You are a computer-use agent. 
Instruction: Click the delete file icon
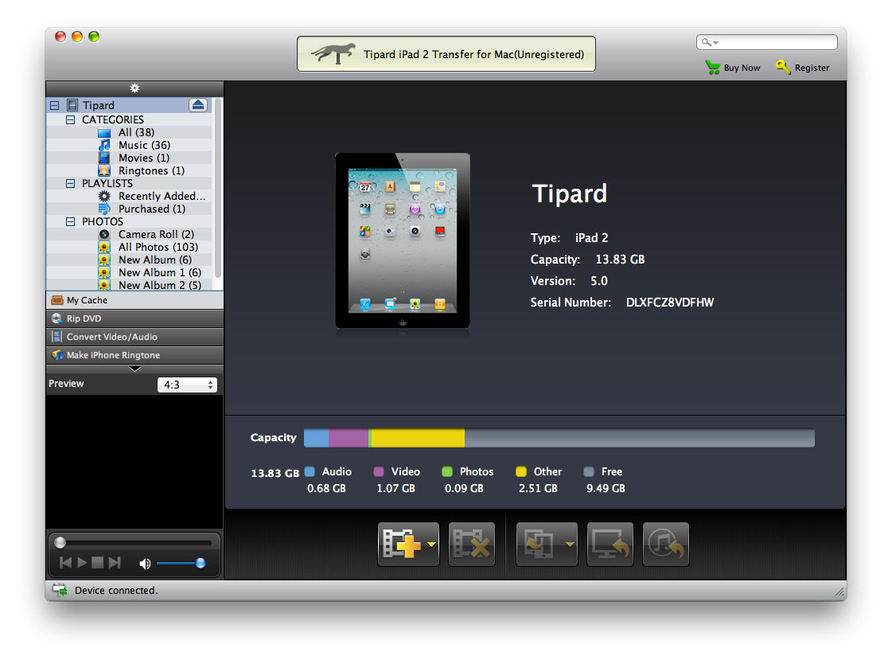pyautogui.click(x=472, y=545)
